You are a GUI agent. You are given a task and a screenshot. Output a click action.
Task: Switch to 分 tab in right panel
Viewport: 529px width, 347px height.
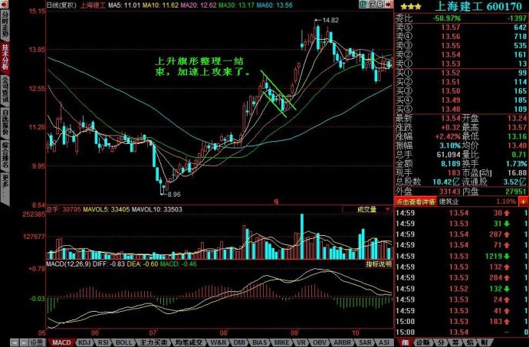click(441, 343)
